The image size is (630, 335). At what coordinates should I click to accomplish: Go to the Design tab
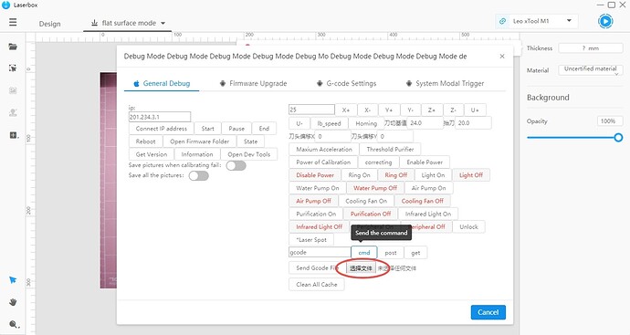50,24
